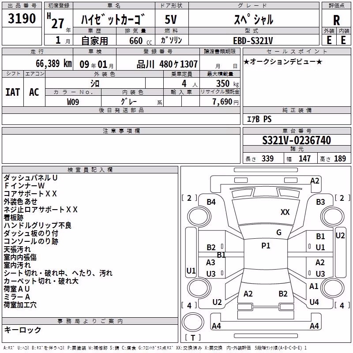Select the note ミラーA
Viewport: 353px width, 353px height.
click(17, 297)
